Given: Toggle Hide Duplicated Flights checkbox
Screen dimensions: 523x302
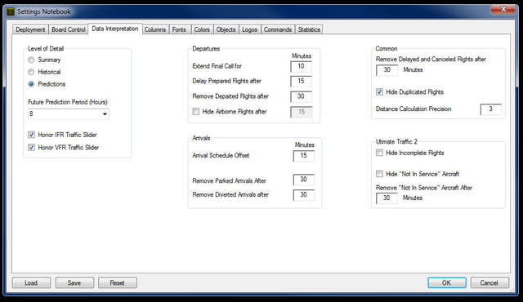Looking at the screenshot, I should click(379, 92).
